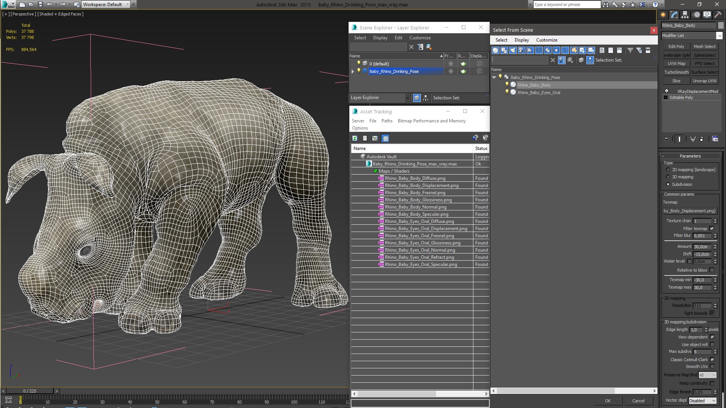
Task: Open the Utilities hammer panel tab
Action: 718,15
